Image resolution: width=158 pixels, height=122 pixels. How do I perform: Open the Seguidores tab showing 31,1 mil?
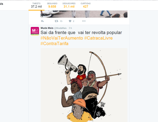pos(69,5)
